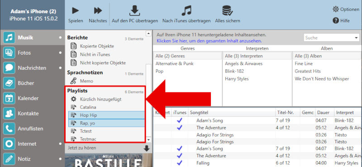Select the first Adam's Song row
Image resolution: width=362 pixels, height=167 pixels.
click(257, 120)
